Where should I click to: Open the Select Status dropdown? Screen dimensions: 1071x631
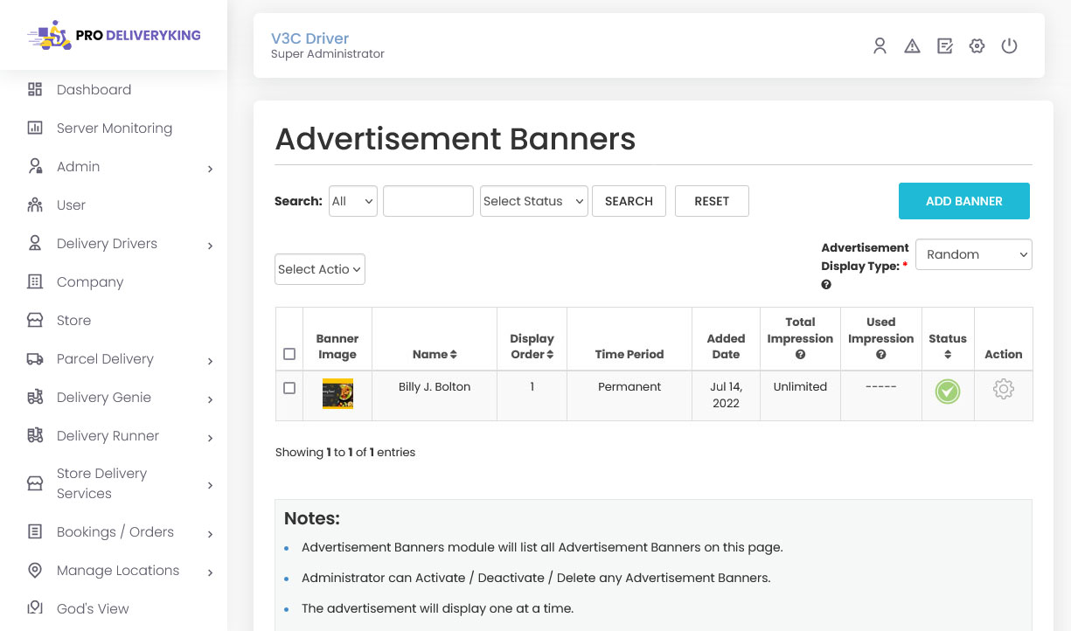coord(534,201)
